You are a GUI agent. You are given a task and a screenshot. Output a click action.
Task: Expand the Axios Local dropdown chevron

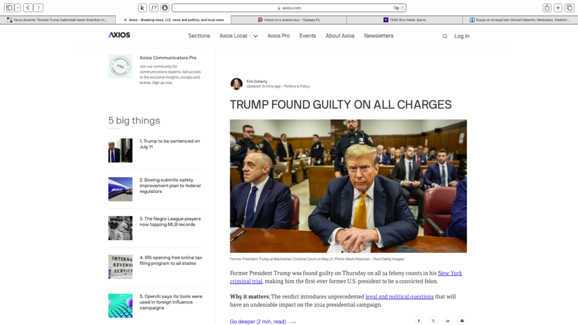click(x=255, y=36)
